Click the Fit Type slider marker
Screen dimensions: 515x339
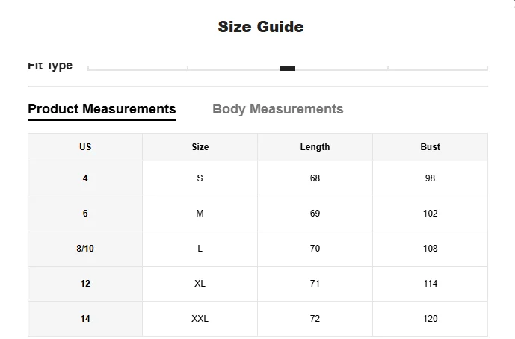pos(288,69)
